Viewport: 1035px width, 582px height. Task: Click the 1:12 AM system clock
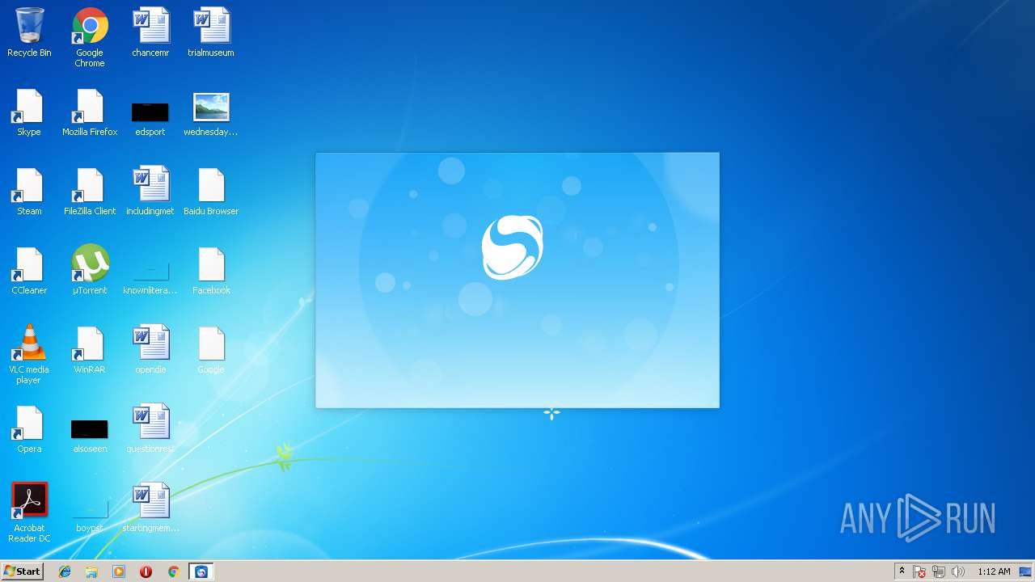(994, 571)
